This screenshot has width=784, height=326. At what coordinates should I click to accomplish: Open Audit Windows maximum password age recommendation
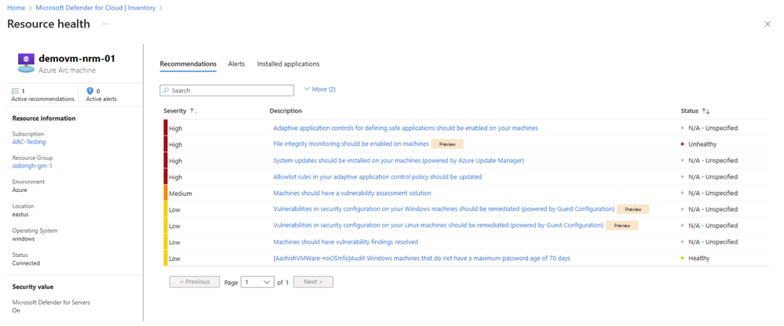(421, 258)
